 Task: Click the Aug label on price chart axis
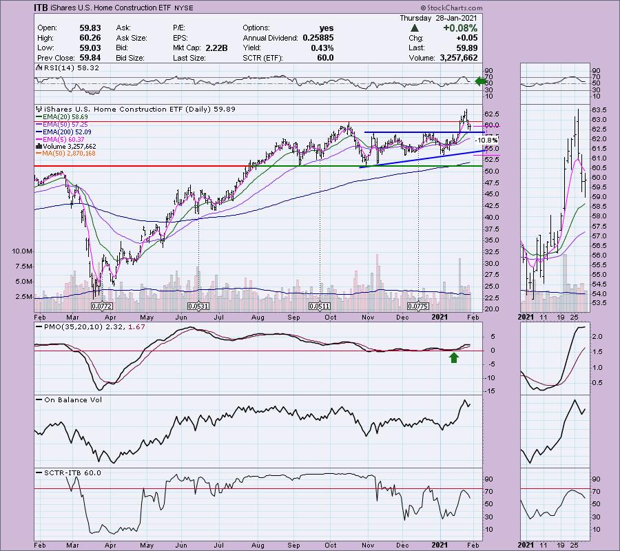[258, 317]
